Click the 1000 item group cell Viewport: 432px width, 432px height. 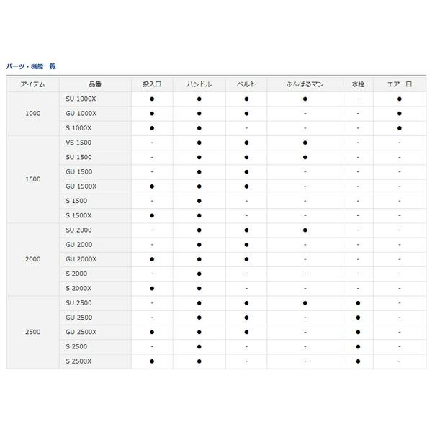[32, 113]
